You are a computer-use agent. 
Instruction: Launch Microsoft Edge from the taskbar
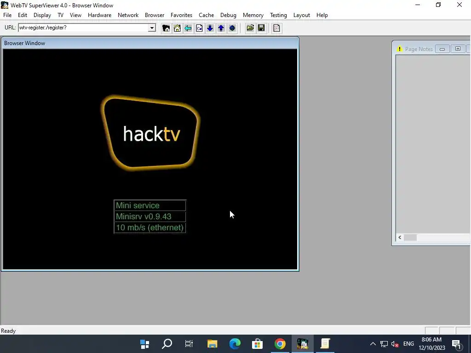pos(235,344)
